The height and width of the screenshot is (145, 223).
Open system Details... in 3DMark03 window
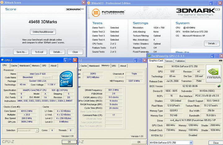212,44
